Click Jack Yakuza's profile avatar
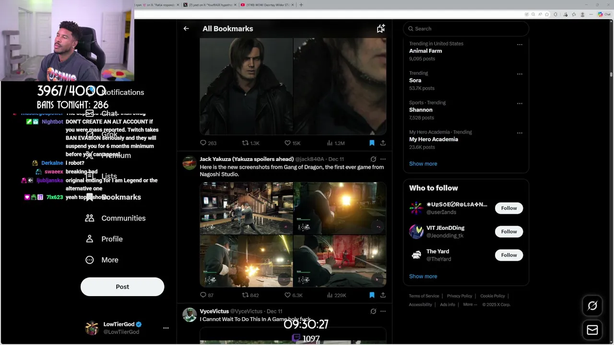The width and height of the screenshot is (614, 345). coord(189,163)
